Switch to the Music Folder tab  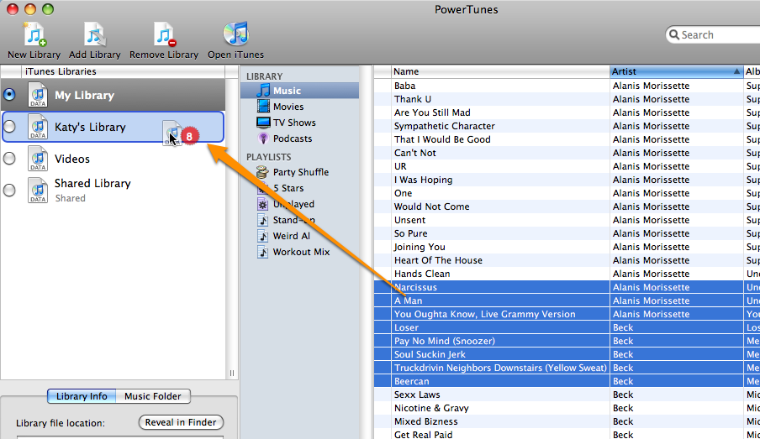[152, 396]
